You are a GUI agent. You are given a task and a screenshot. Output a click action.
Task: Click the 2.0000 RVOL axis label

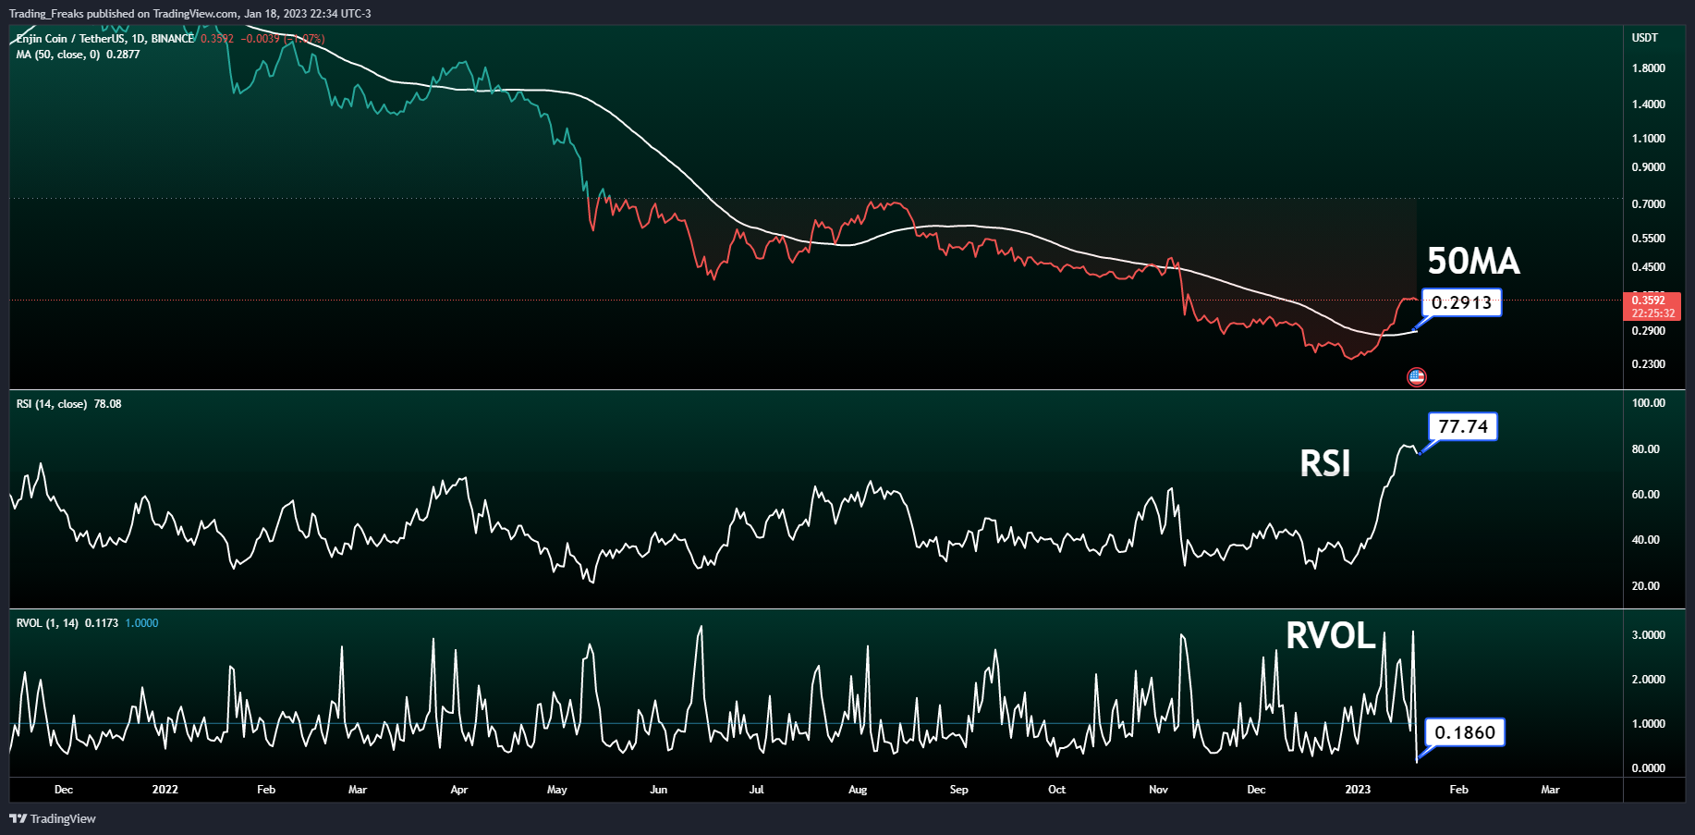pyautogui.click(x=1649, y=680)
